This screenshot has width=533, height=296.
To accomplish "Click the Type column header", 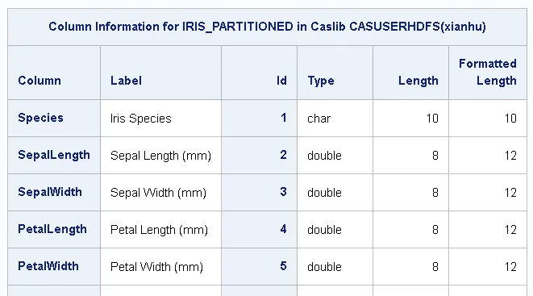I will click(335, 73).
